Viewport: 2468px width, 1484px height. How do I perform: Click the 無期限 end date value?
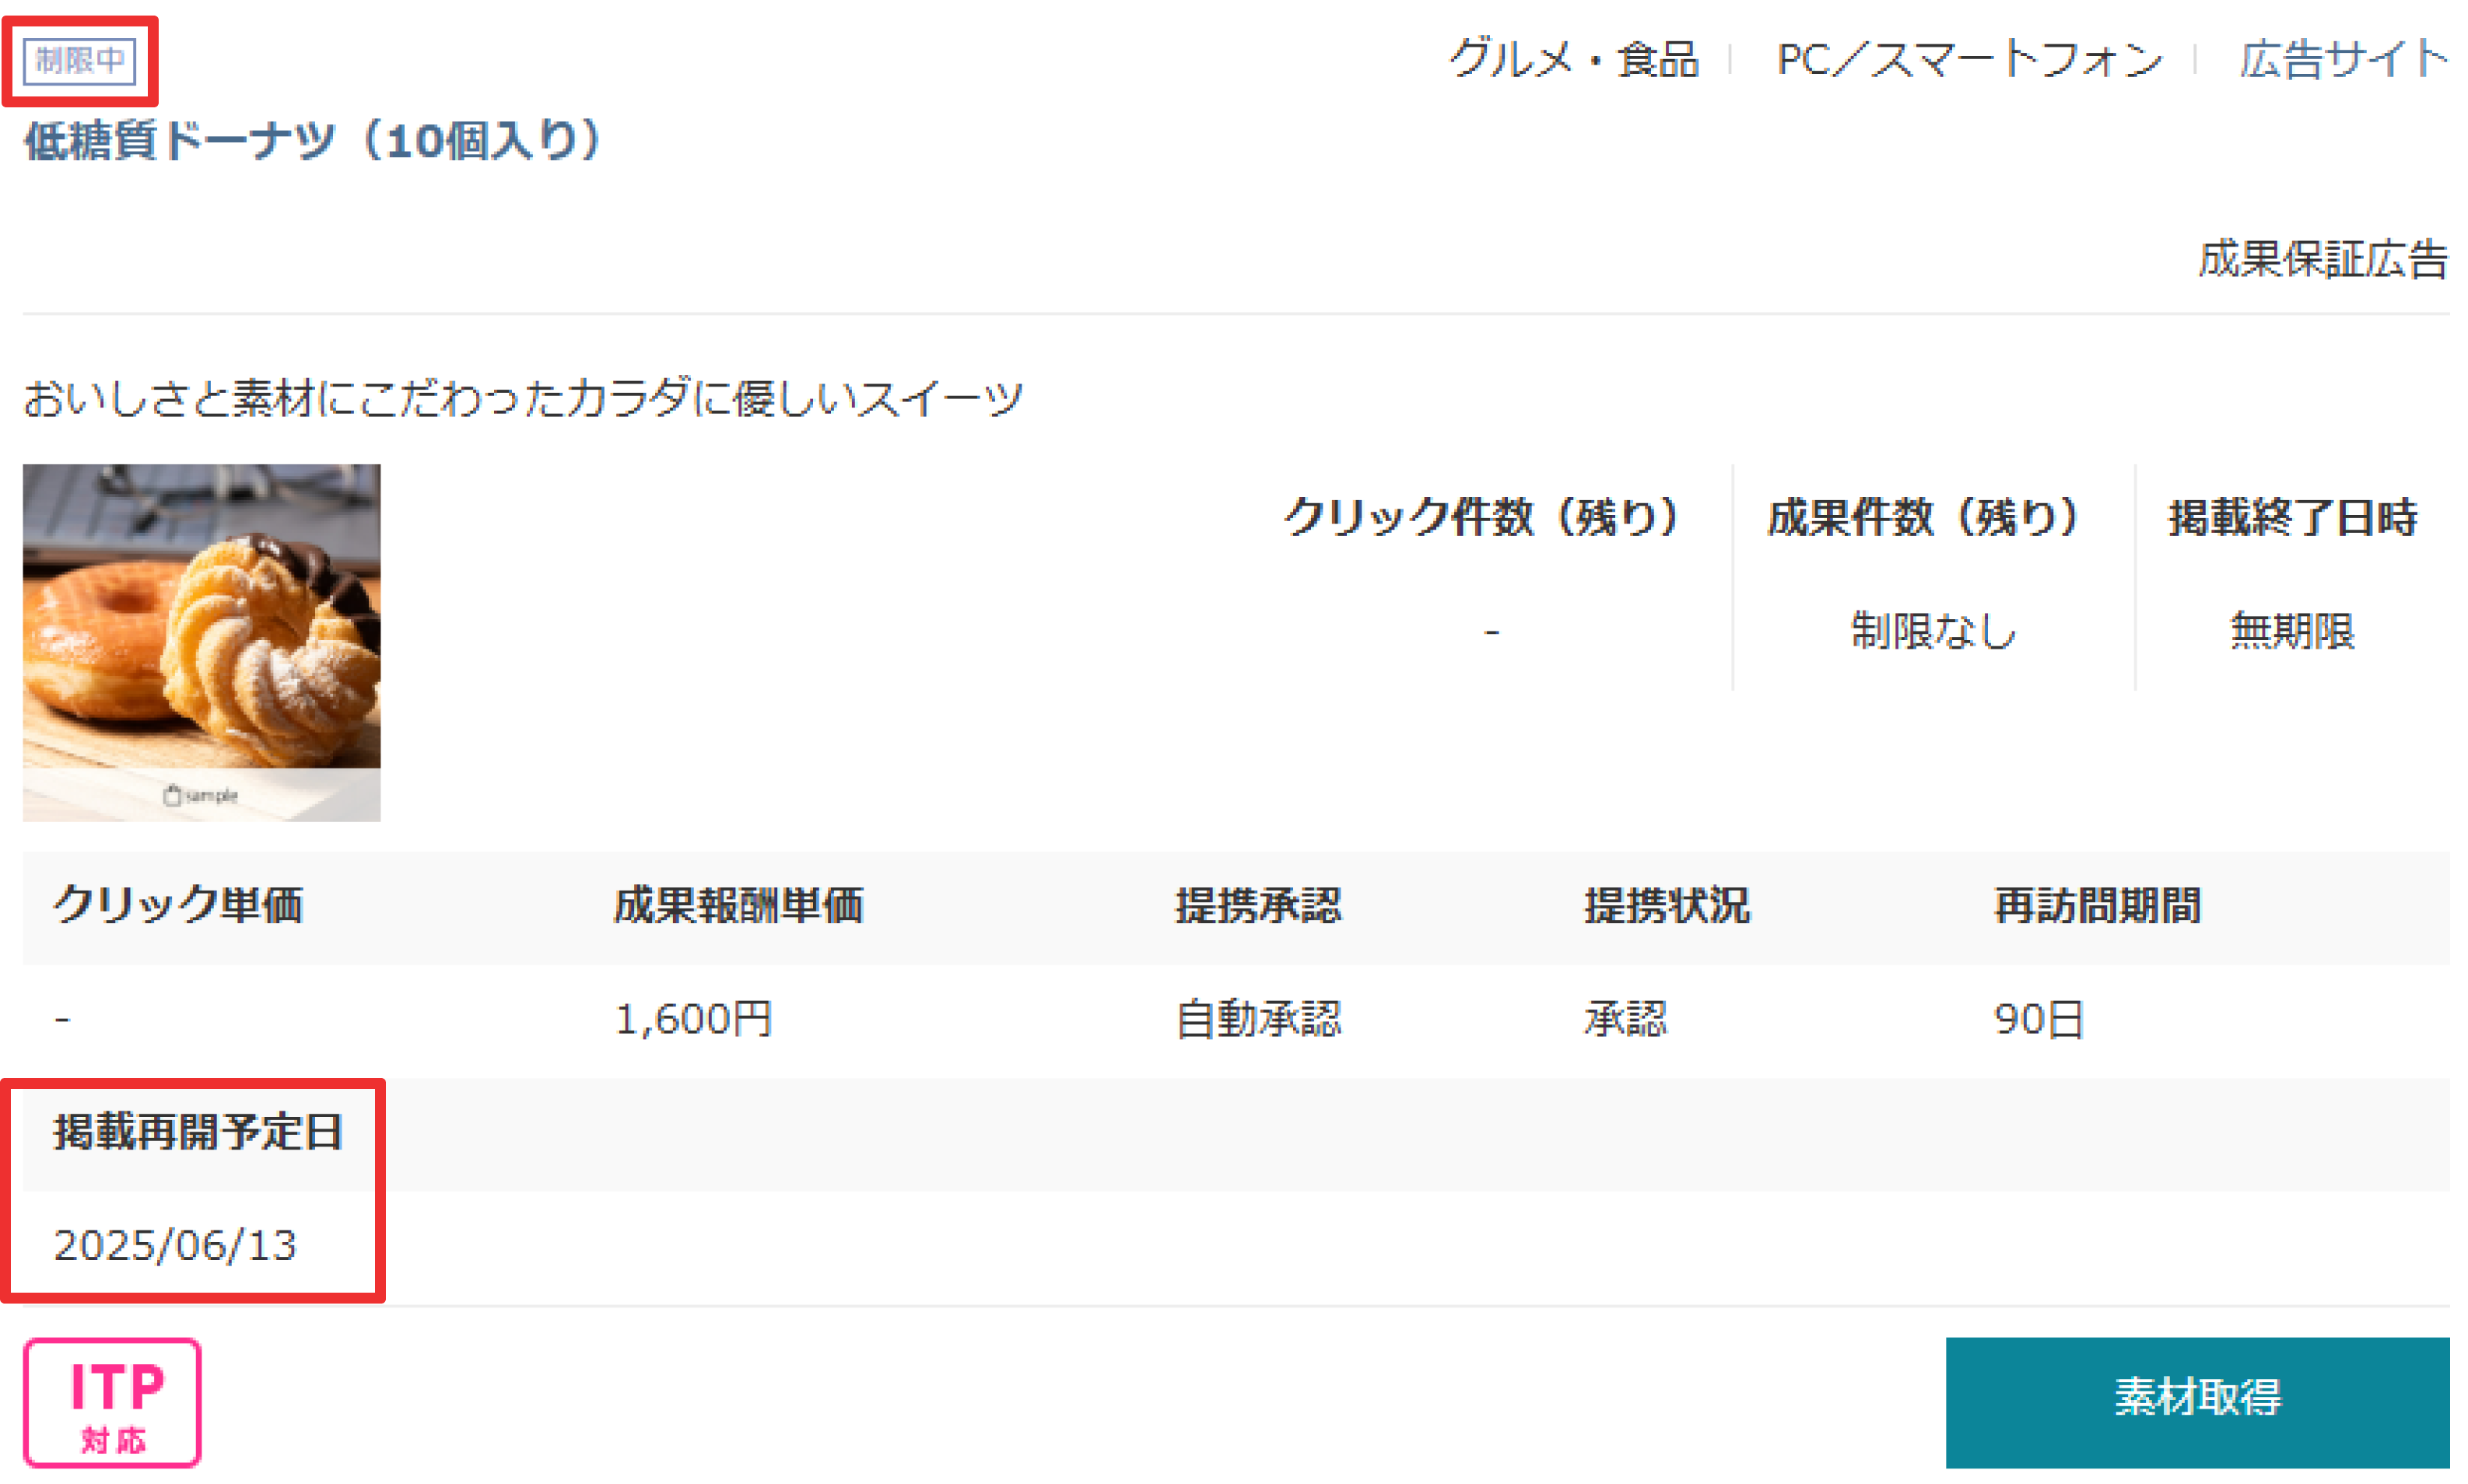(2292, 631)
